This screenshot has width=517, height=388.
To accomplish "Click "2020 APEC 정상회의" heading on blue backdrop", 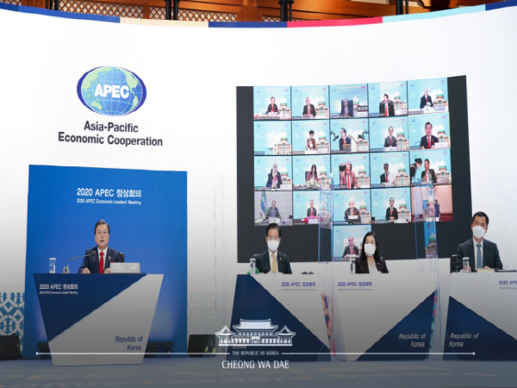I will pos(109,192).
